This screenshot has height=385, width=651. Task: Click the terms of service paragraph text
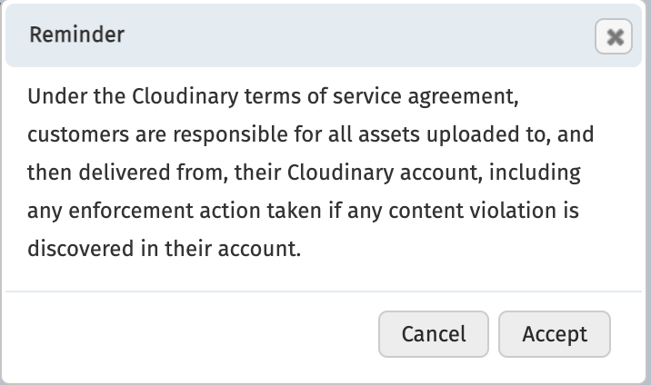[x=311, y=173]
